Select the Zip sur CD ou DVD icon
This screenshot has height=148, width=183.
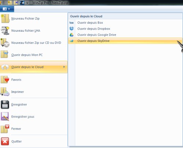pyautogui.click(x=5, y=43)
